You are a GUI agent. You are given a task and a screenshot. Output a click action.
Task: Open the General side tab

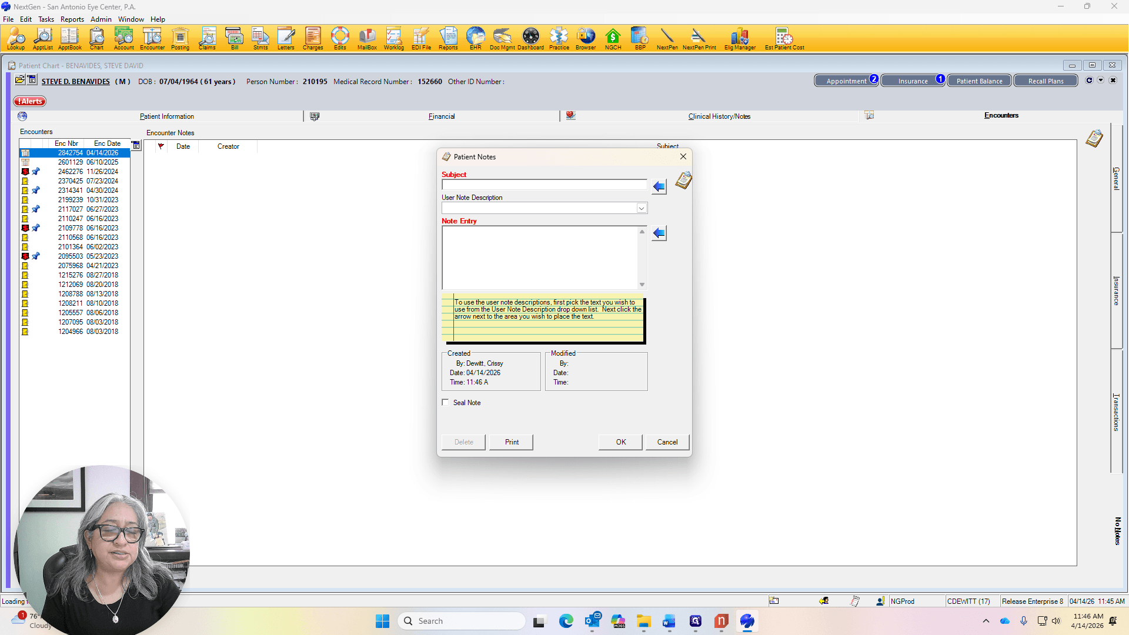click(x=1116, y=179)
